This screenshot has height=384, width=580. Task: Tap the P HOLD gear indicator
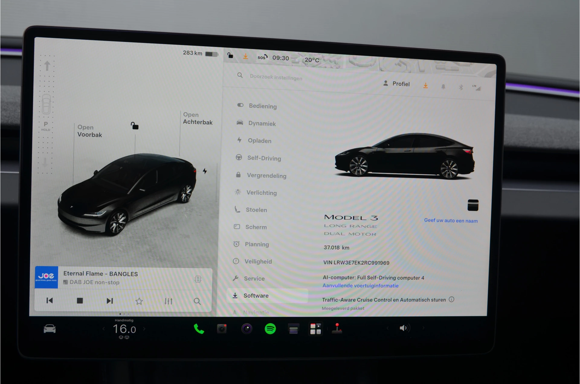[x=46, y=126]
